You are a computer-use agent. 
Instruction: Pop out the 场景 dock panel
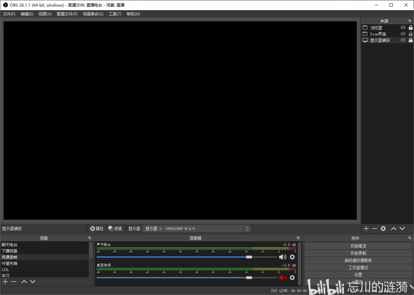[90, 238]
